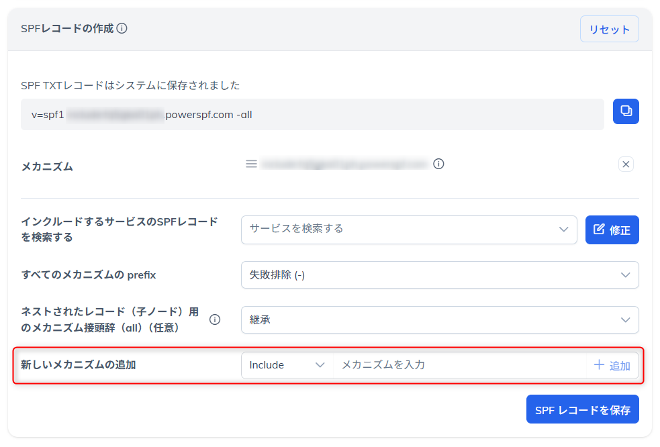Click the copy icon beside the SPF record
This screenshot has width=660, height=447.
coord(625,111)
